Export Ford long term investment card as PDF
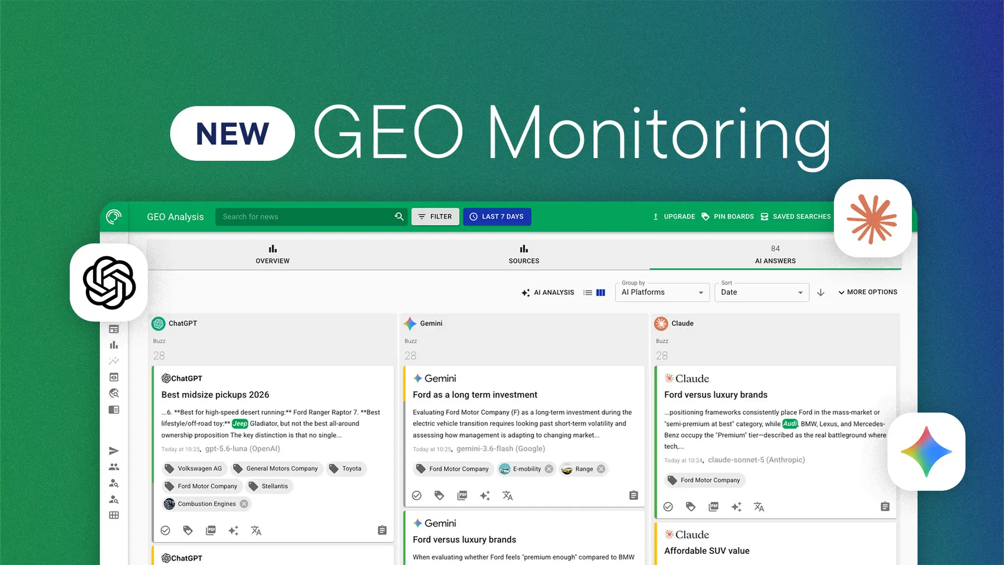 pyautogui.click(x=462, y=496)
